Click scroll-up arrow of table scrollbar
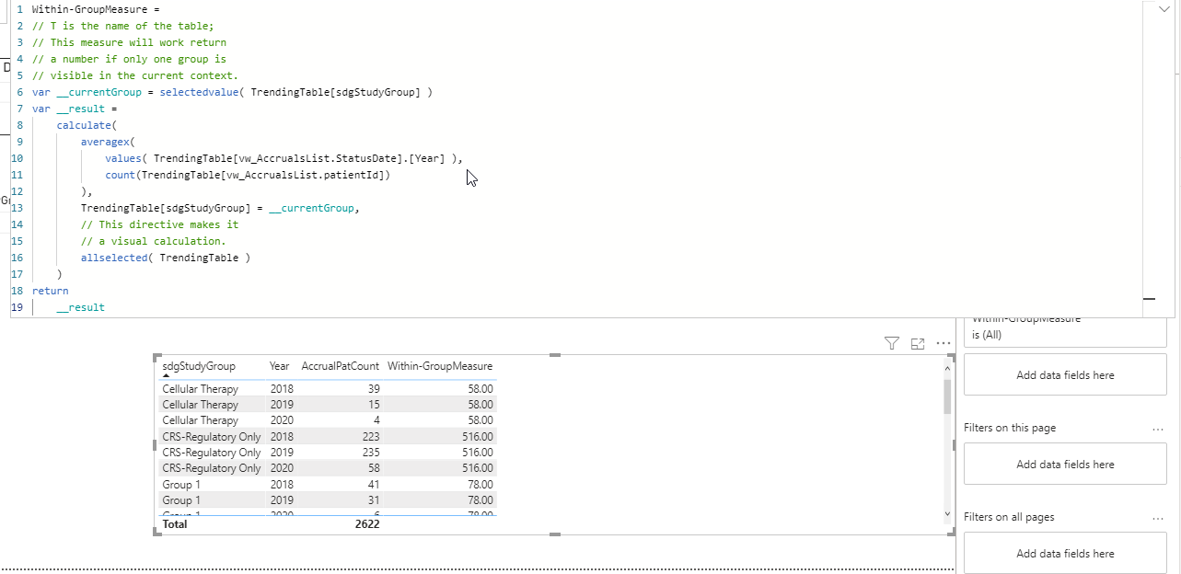1181x574 pixels. 948,368
